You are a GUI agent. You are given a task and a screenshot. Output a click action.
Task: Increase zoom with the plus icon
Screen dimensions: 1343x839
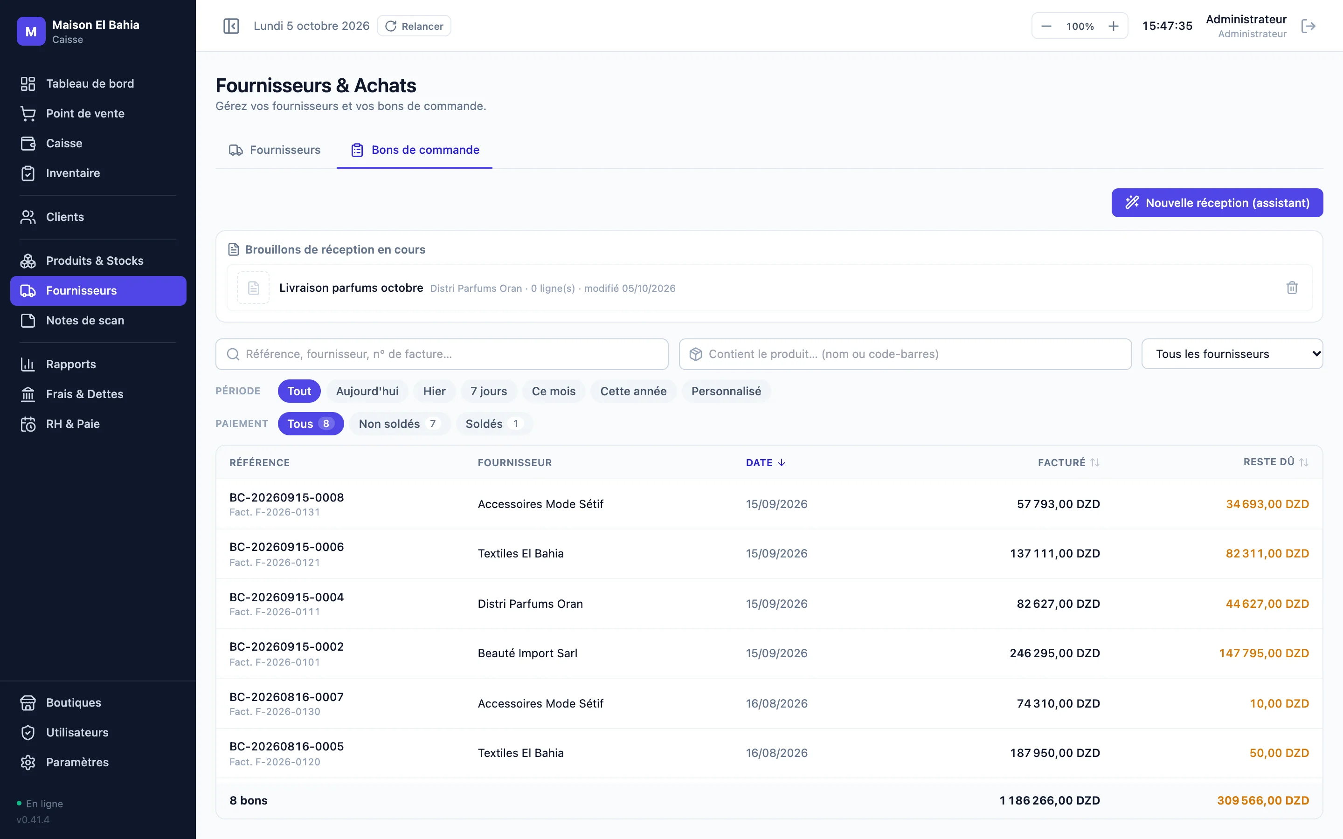tap(1113, 26)
